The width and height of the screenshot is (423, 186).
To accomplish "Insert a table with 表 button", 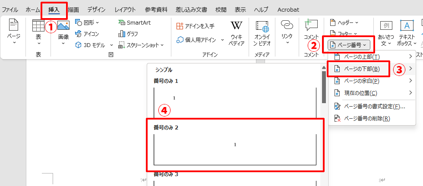I will click(38, 32).
